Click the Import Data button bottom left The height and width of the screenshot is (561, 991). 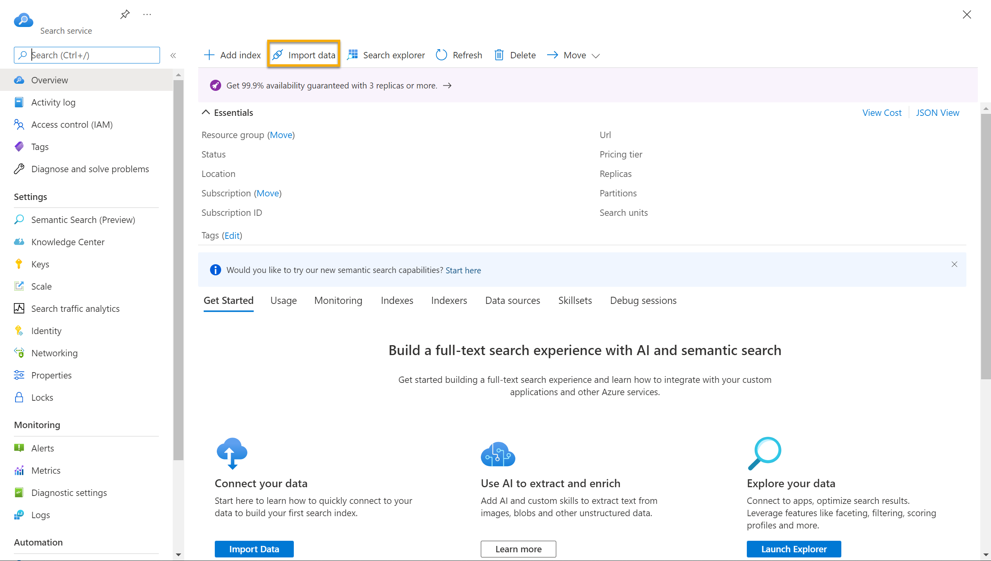coord(253,549)
